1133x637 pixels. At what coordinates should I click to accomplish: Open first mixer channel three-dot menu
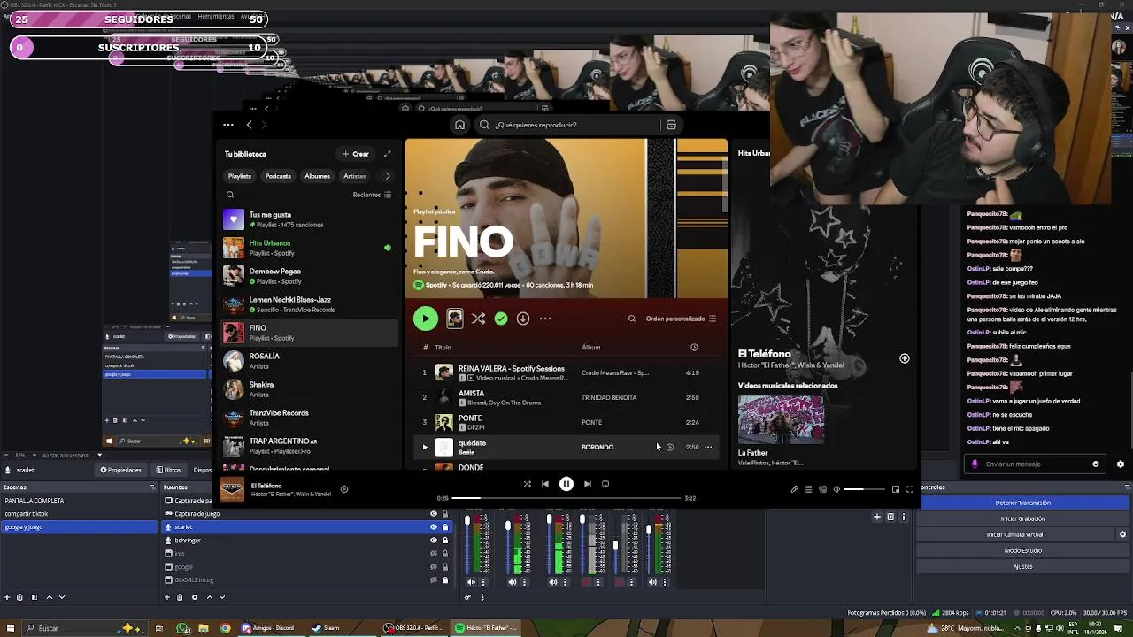pos(483,582)
